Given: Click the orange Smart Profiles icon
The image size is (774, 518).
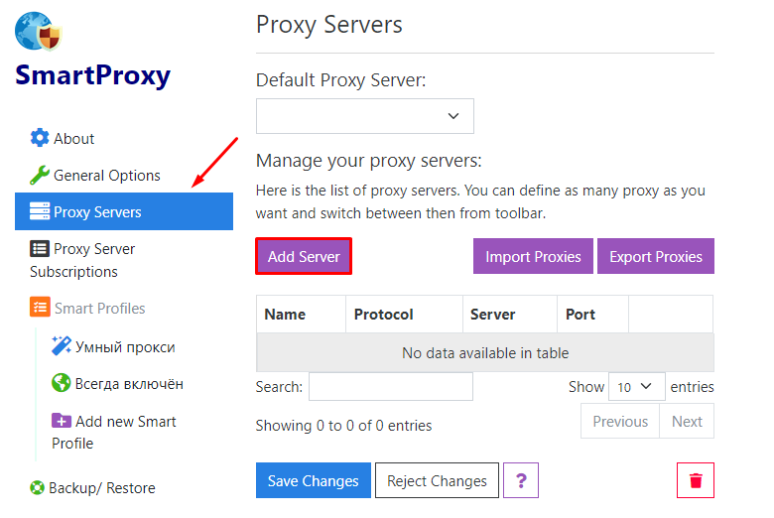Looking at the screenshot, I should pyautogui.click(x=40, y=307).
